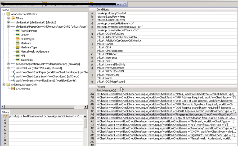Select condition returned.initialRiskLevel

coord(166,20)
